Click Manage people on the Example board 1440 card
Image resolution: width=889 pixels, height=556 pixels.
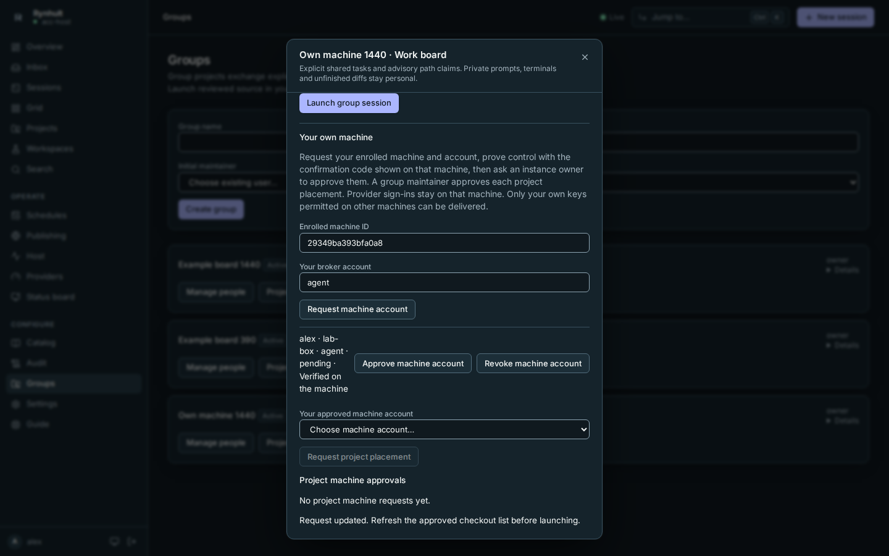[x=215, y=292]
